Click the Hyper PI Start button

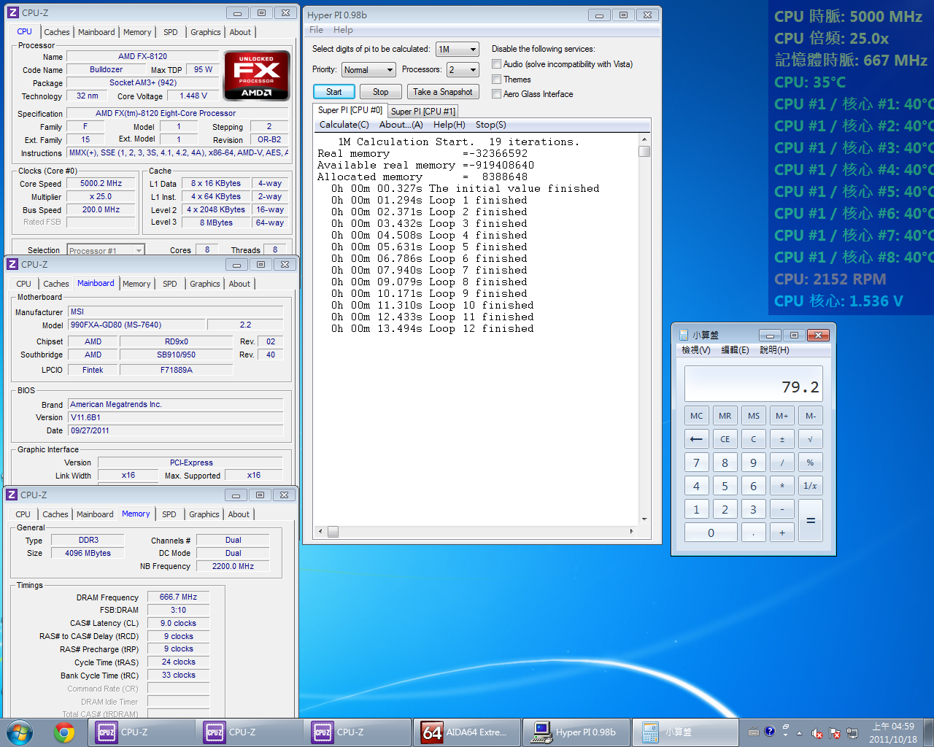(334, 92)
